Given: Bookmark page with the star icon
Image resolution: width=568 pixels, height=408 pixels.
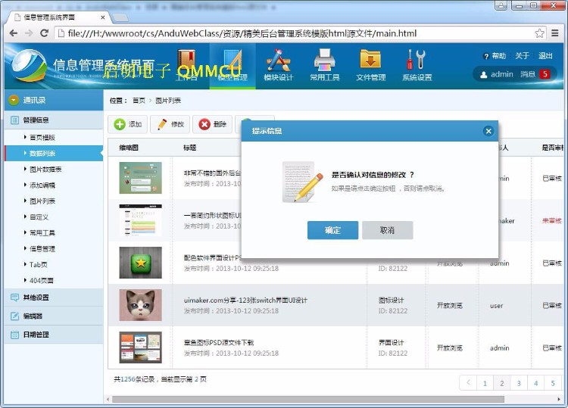Looking at the screenshot, I should pos(539,33).
